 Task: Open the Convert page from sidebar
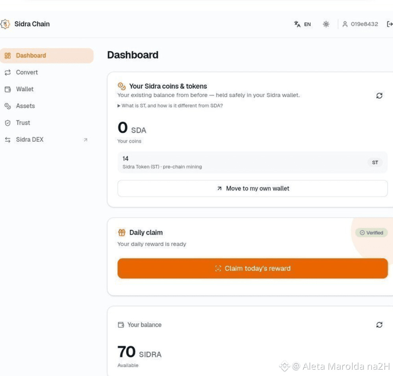tap(46, 72)
